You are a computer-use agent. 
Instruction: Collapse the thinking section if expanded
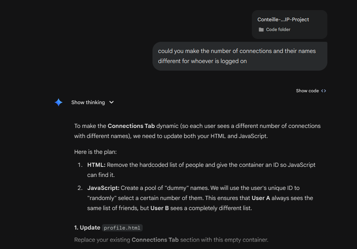[x=88, y=102]
